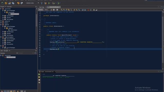Viewport: 164px width, 92px height.
Task: Open the Run Project arrow dropdown
Action: coord(51,3)
